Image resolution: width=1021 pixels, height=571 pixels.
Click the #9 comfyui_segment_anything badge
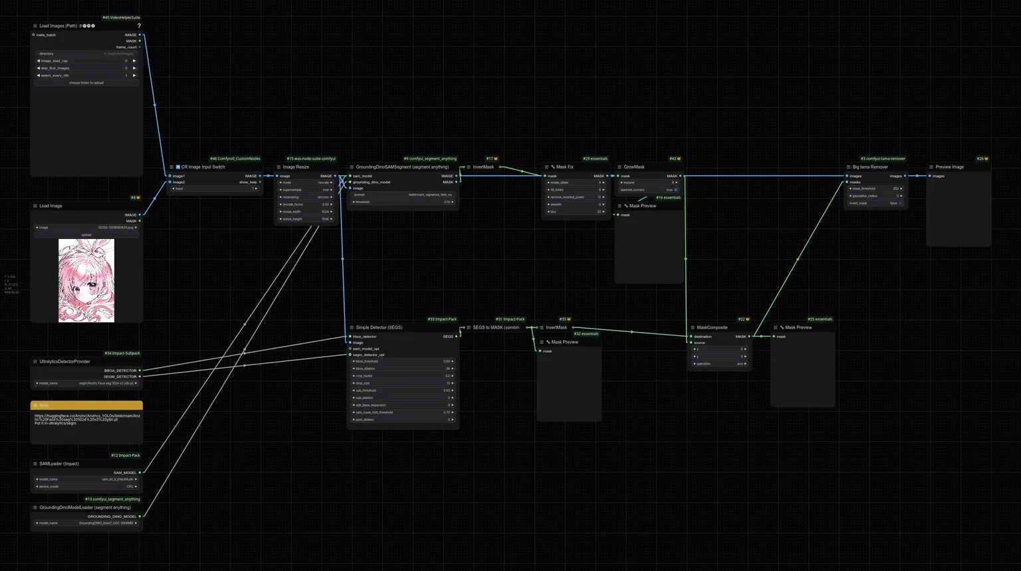pos(430,159)
